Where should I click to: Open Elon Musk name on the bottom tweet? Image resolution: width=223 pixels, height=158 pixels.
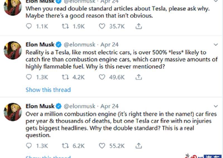click(40, 106)
